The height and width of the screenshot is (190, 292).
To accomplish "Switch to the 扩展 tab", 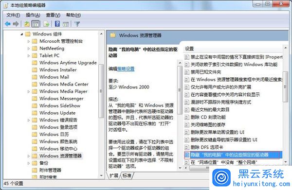I will pos(113,175).
